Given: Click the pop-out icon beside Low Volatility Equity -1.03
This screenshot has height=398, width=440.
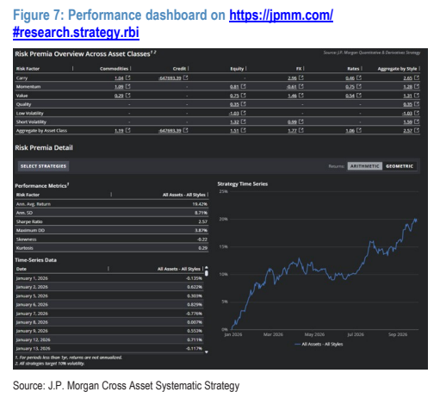Looking at the screenshot, I should (243, 113).
